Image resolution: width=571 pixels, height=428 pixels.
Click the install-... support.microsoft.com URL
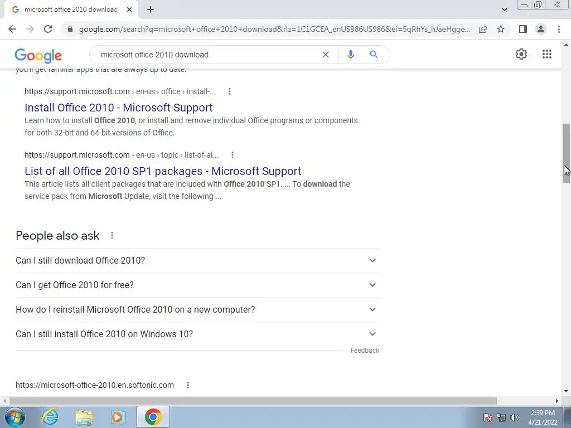pos(120,91)
